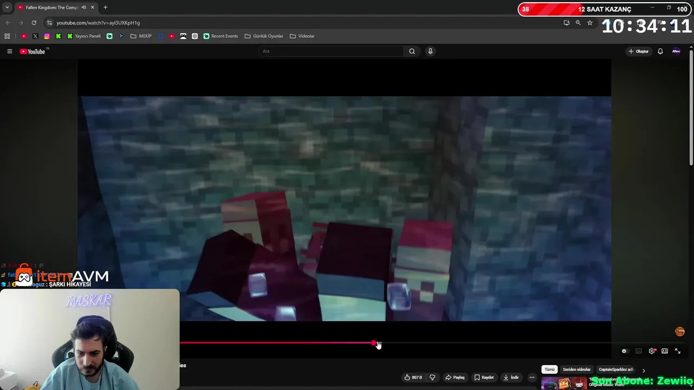Open the Videolar bookmarks folder
694x390 pixels.
[x=302, y=36]
